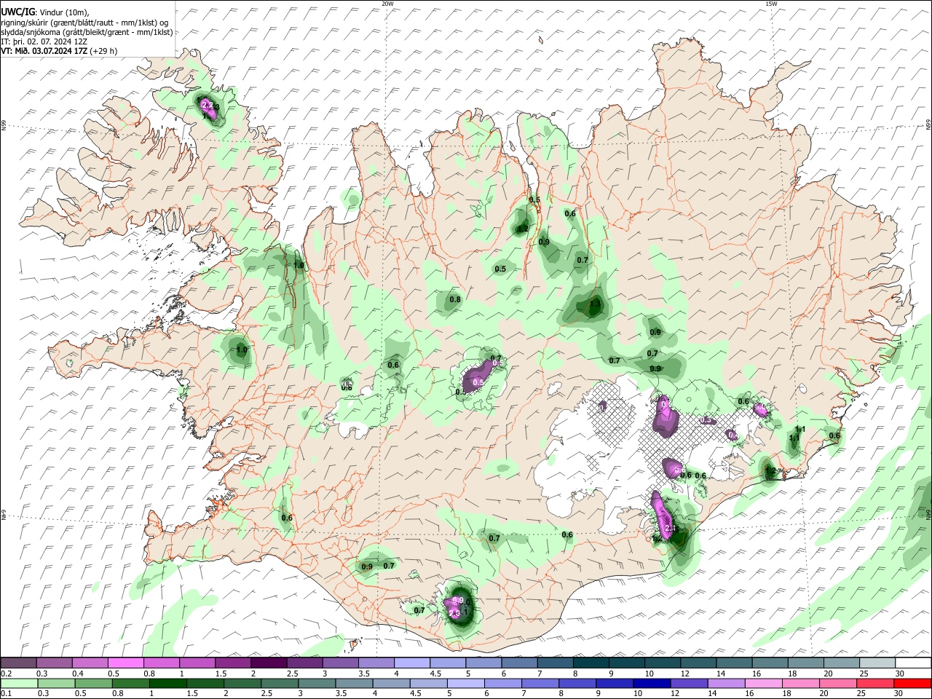Click the dark blue swatch labeled 10 in rain scale
The height and width of the screenshot is (699, 932).
[650, 683]
